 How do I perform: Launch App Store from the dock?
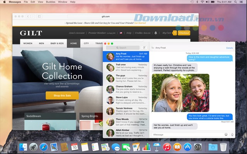point(187,147)
